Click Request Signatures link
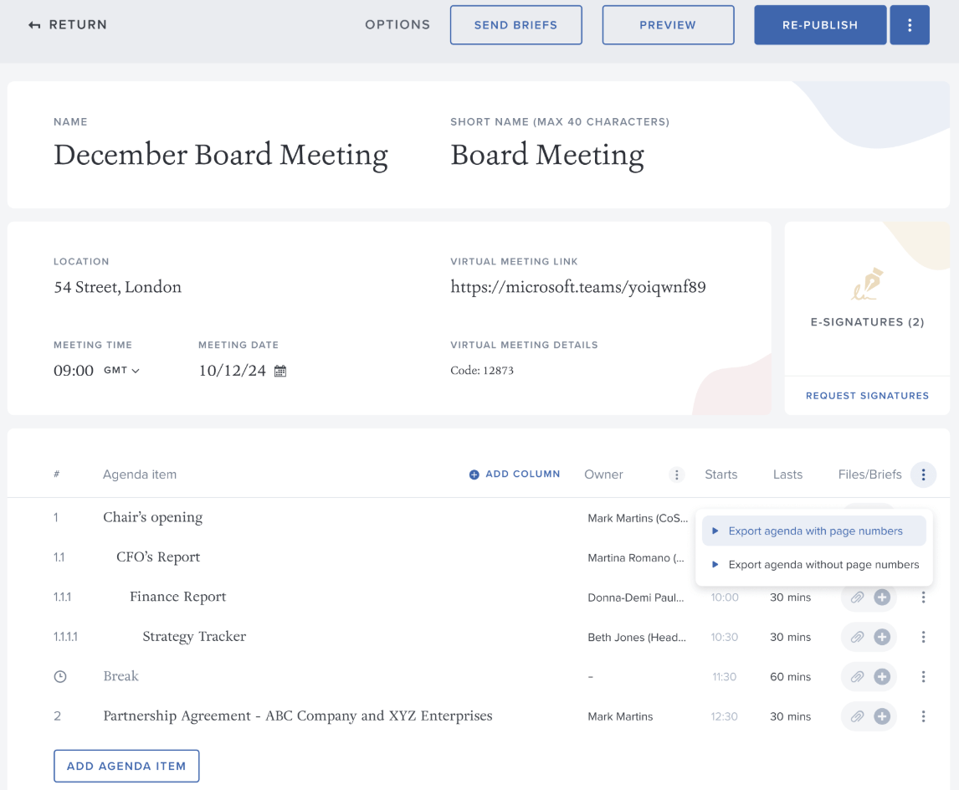This screenshot has height=790, width=959. (867, 396)
